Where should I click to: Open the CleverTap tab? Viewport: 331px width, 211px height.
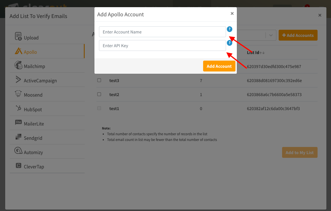click(x=47, y=166)
